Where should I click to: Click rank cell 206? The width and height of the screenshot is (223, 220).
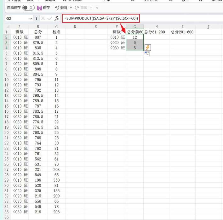(x=56, y=212)
